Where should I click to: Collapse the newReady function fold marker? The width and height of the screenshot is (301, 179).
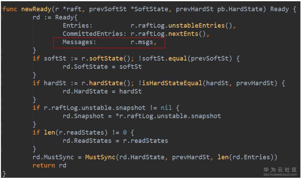pos(2,9)
